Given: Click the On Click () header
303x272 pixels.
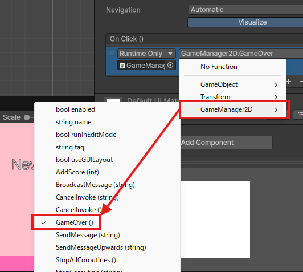Looking at the screenshot, I should (x=126, y=39).
